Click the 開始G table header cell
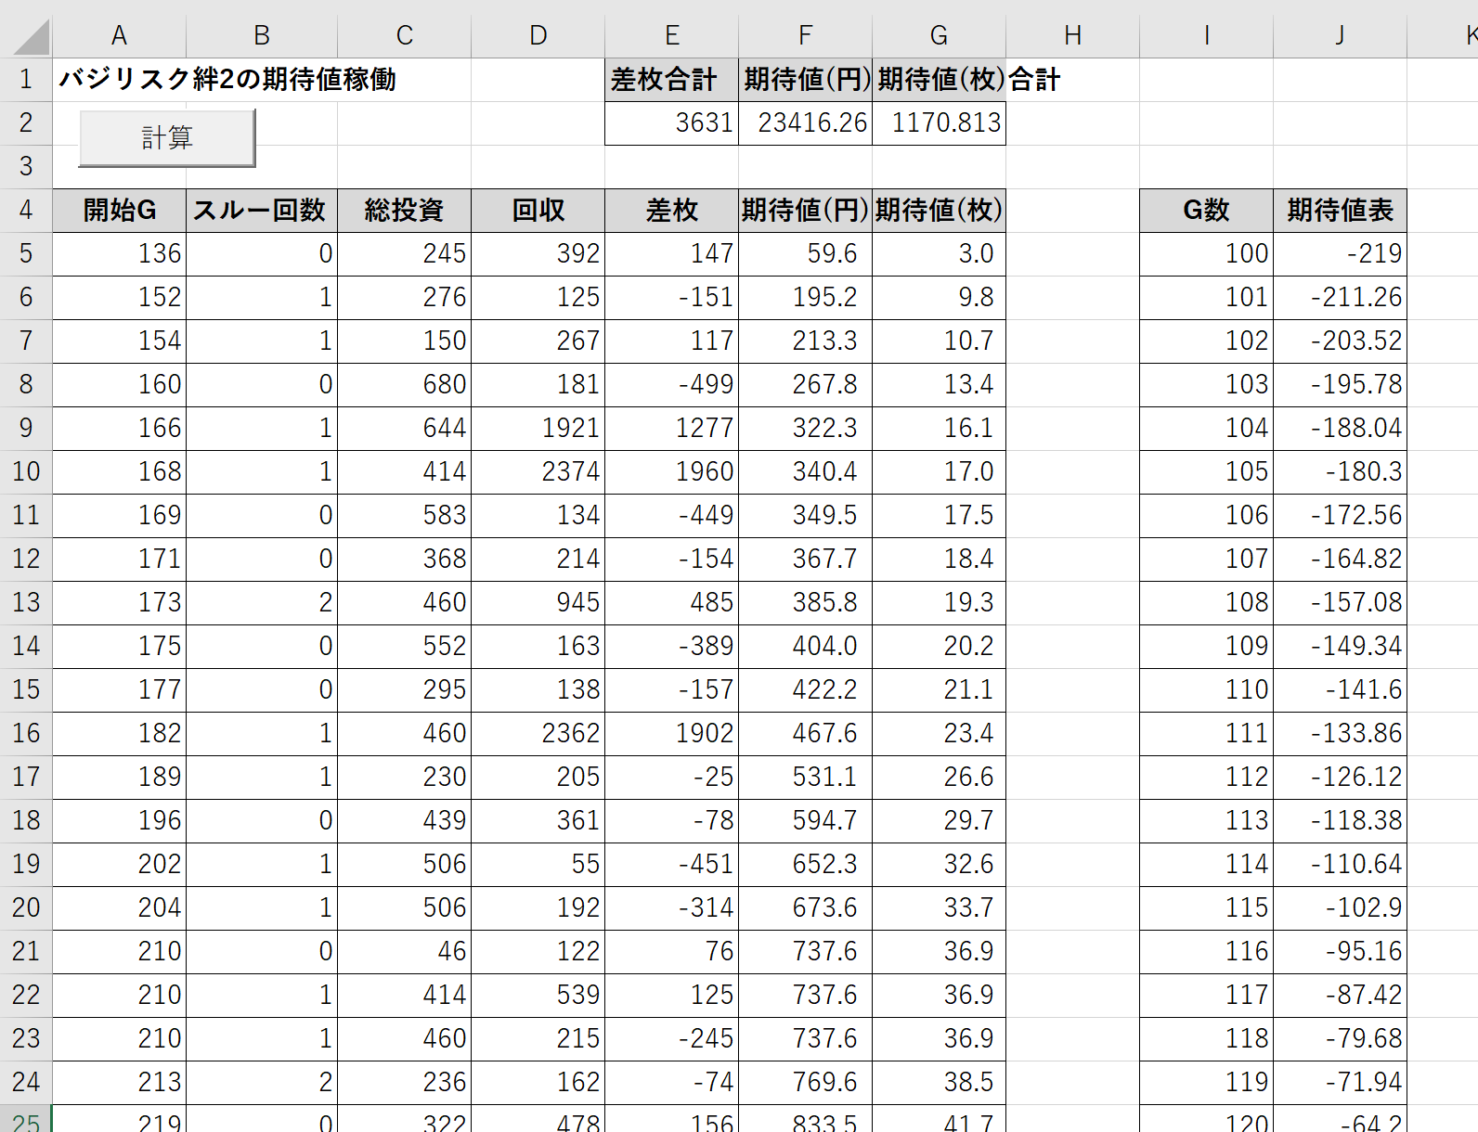The height and width of the screenshot is (1132, 1478). [119, 211]
